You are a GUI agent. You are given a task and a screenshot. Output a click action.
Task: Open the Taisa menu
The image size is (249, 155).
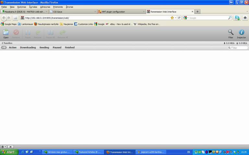(x=12, y=7)
